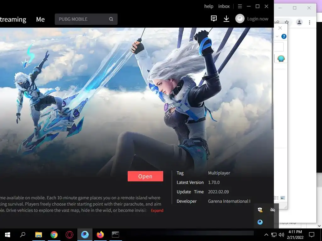Open the hamburger menu in GameLoop title bar
The image size is (322, 241).
point(240,6)
